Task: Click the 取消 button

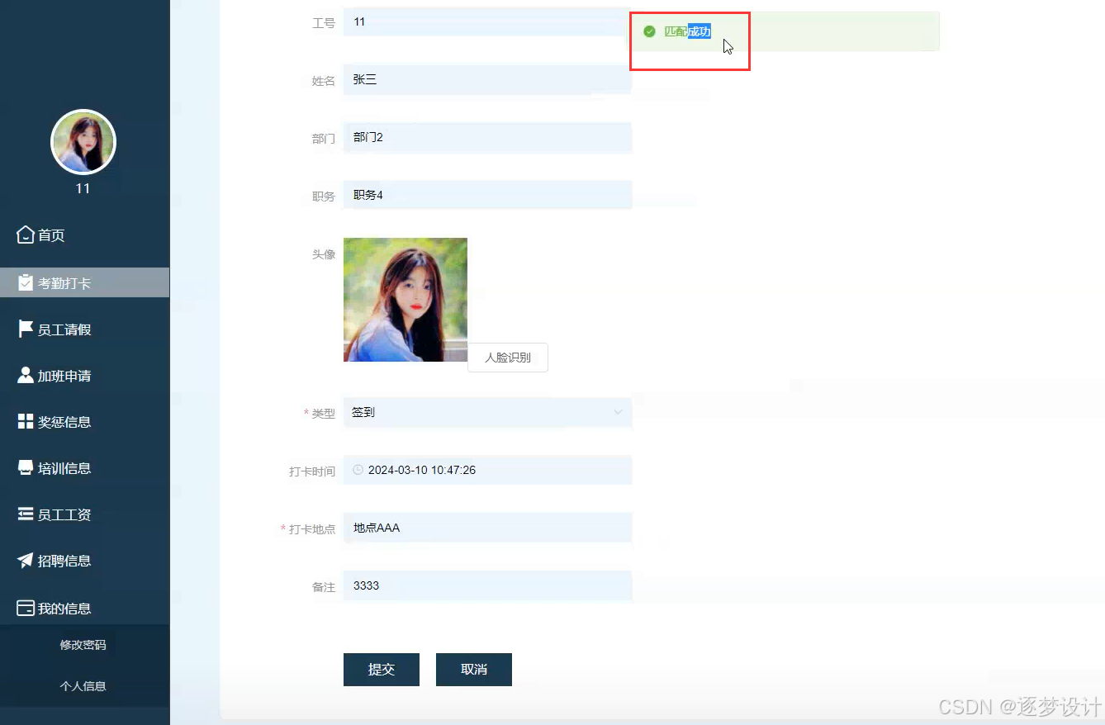Action: (x=474, y=670)
